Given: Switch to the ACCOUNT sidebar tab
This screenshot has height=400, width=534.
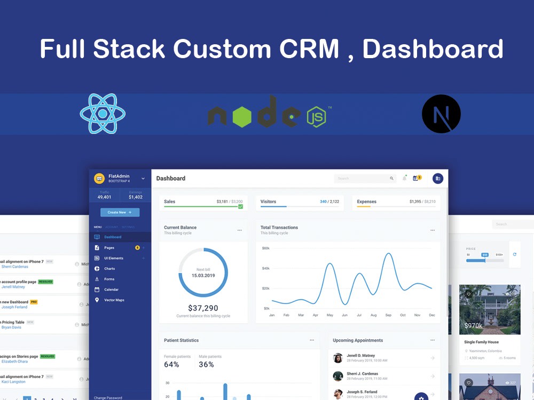Looking at the screenshot, I should [112, 227].
